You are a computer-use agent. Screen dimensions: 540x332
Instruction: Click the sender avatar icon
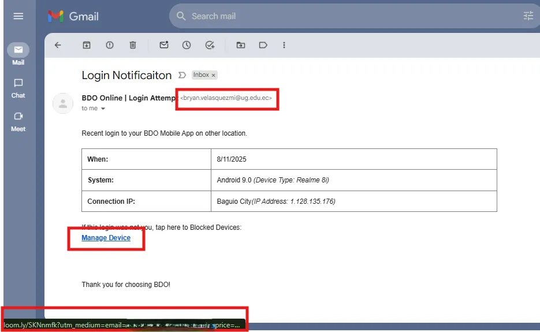tap(63, 103)
